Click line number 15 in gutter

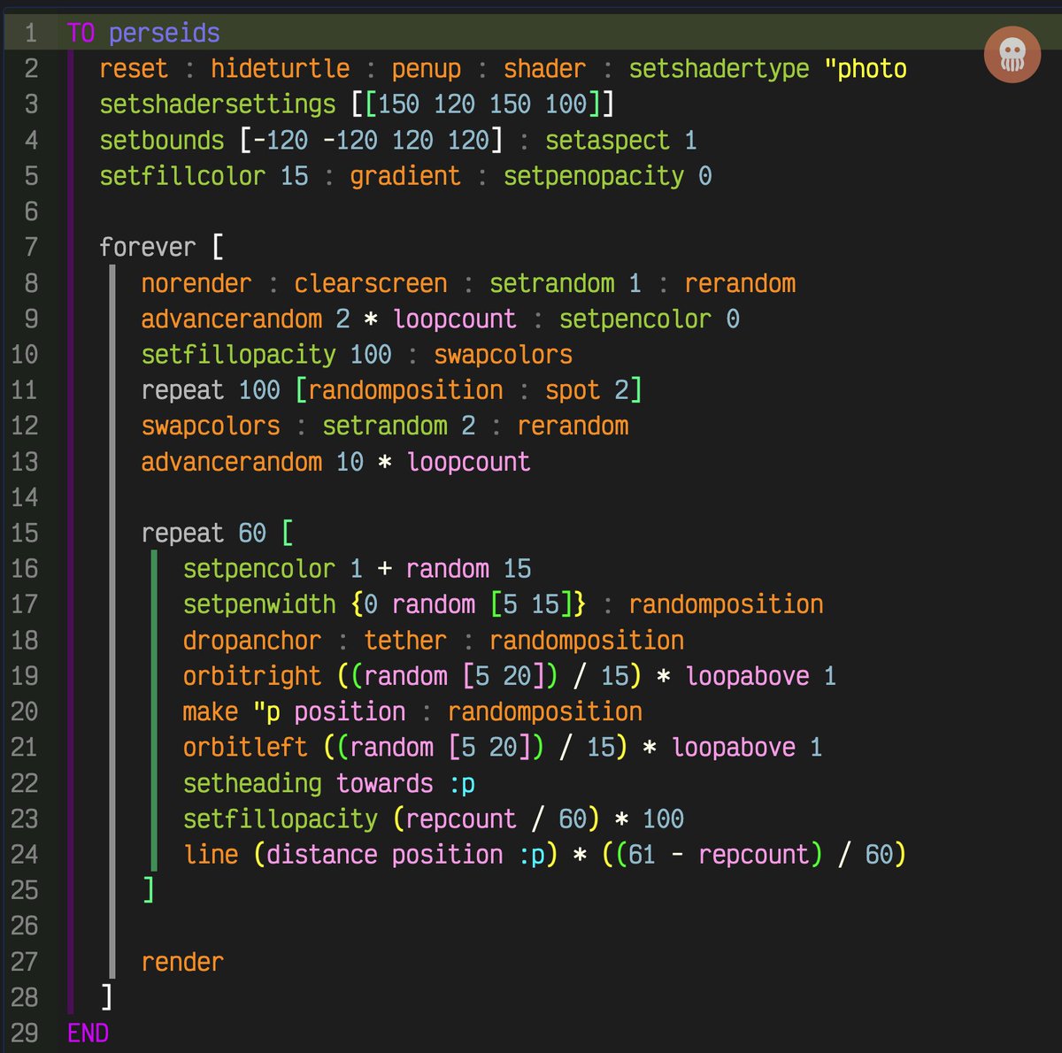25,534
